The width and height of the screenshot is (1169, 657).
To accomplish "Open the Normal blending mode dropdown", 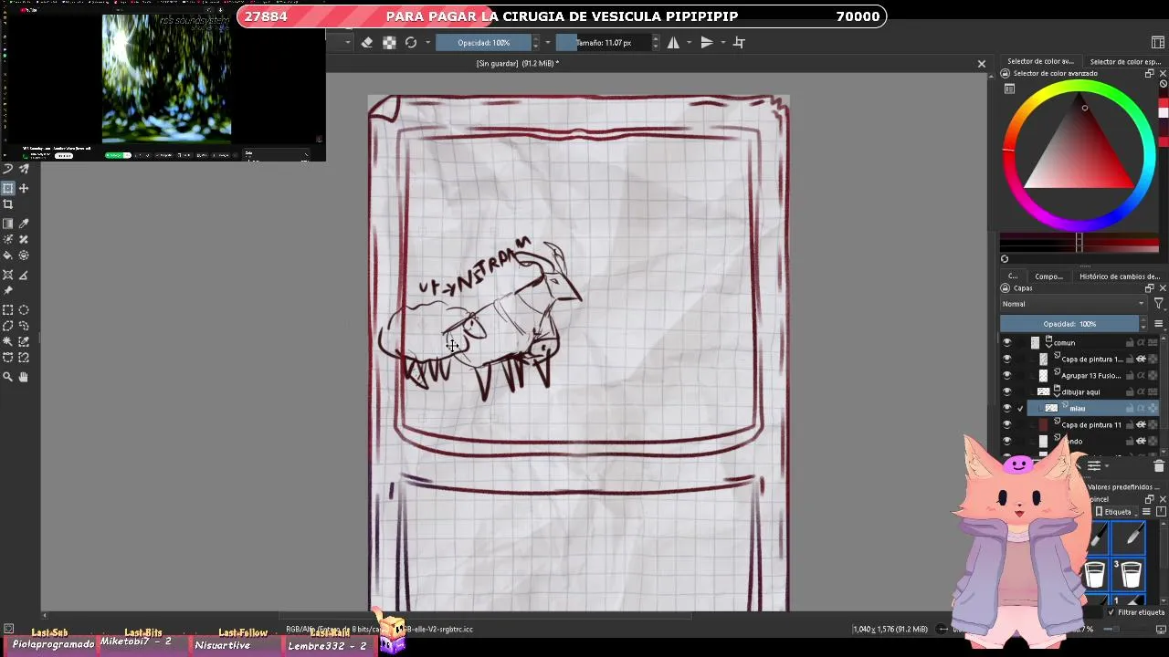I will (x=1072, y=304).
